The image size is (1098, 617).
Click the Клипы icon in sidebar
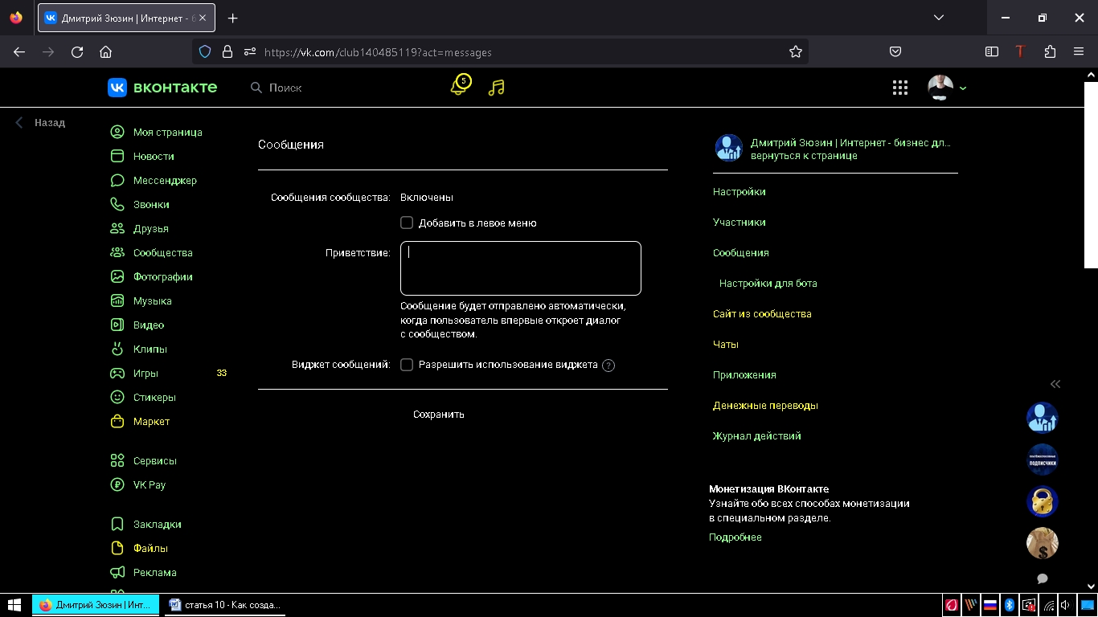click(x=117, y=349)
